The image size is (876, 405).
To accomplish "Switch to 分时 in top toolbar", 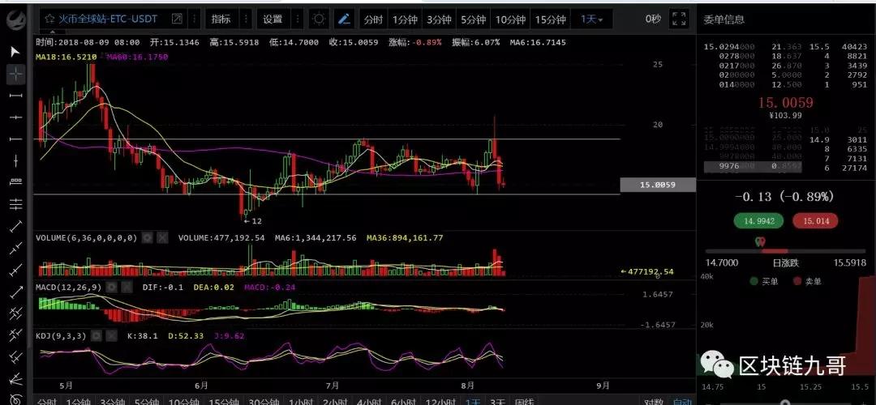I will 373,19.
